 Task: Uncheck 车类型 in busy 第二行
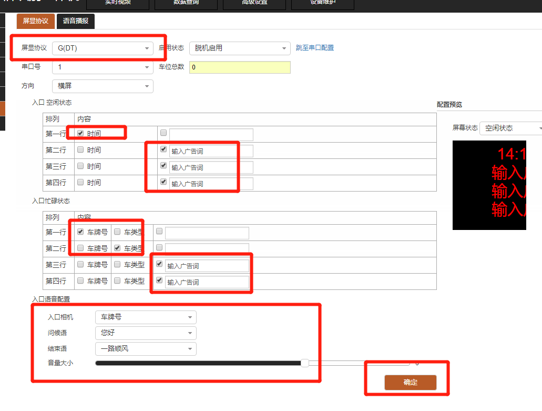coord(117,248)
